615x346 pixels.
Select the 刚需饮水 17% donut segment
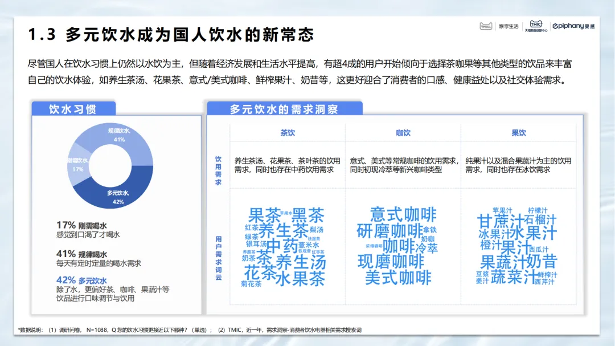point(80,164)
